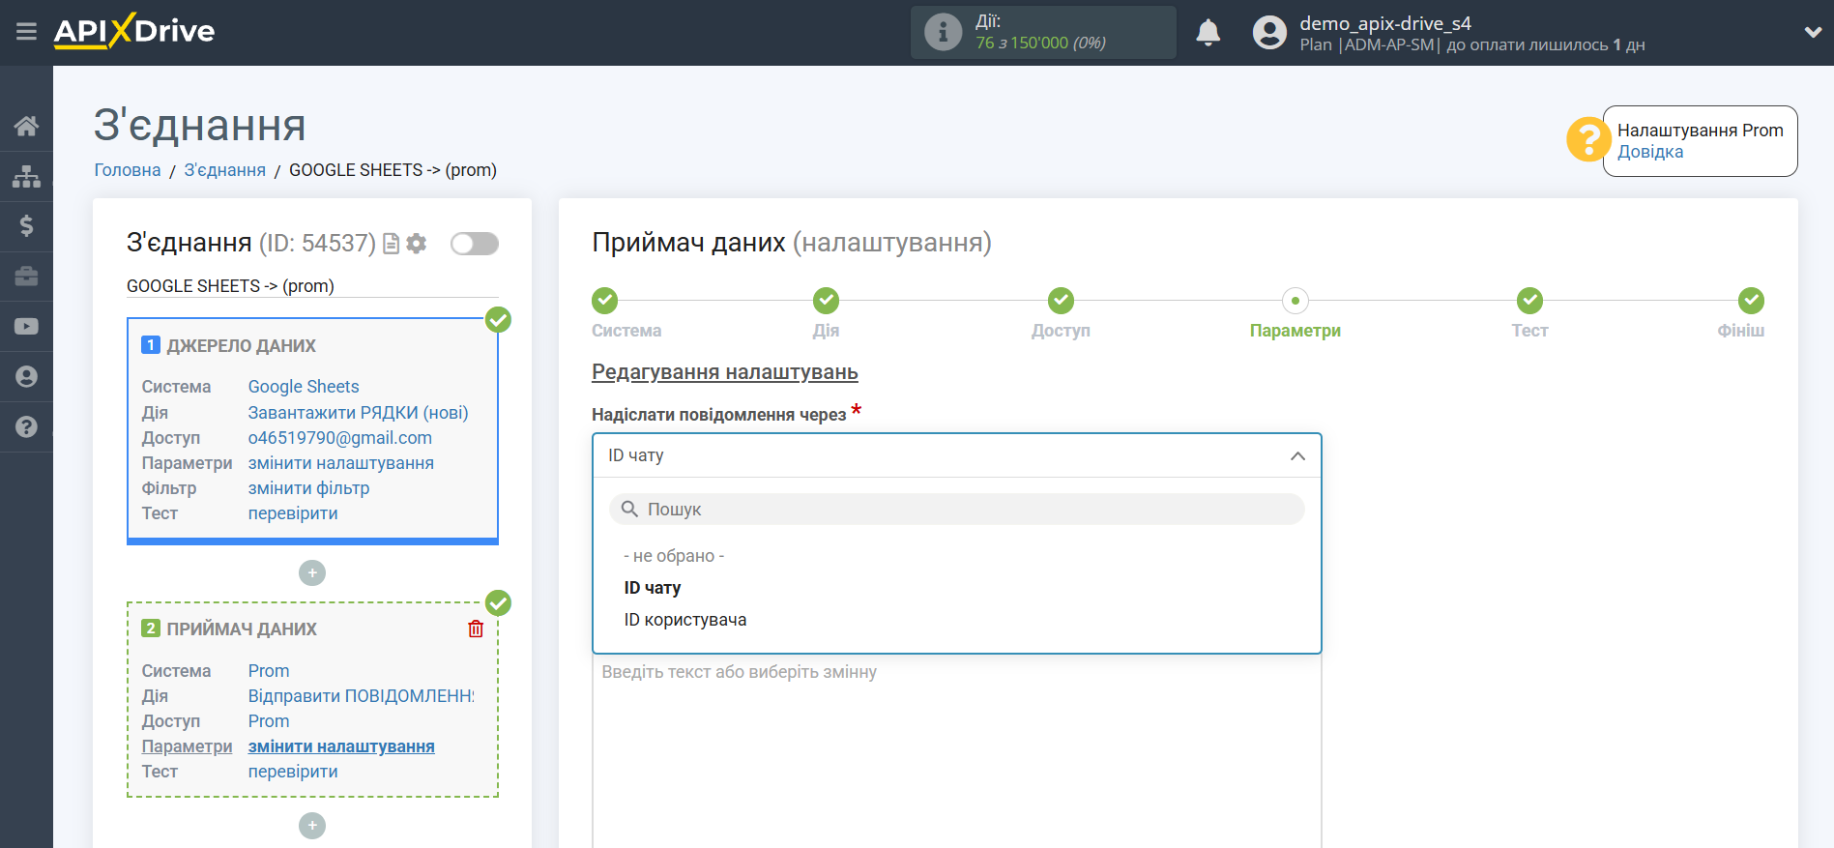Click receiver змінити налаштування link

[x=341, y=746]
